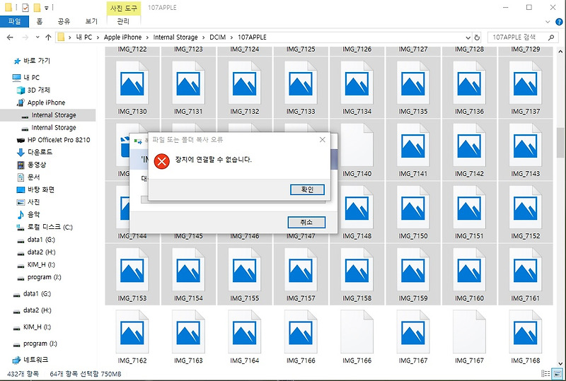This screenshot has height=381, width=566.
Task: Expand the chevron after DCIM in address bar
Action: [232, 37]
